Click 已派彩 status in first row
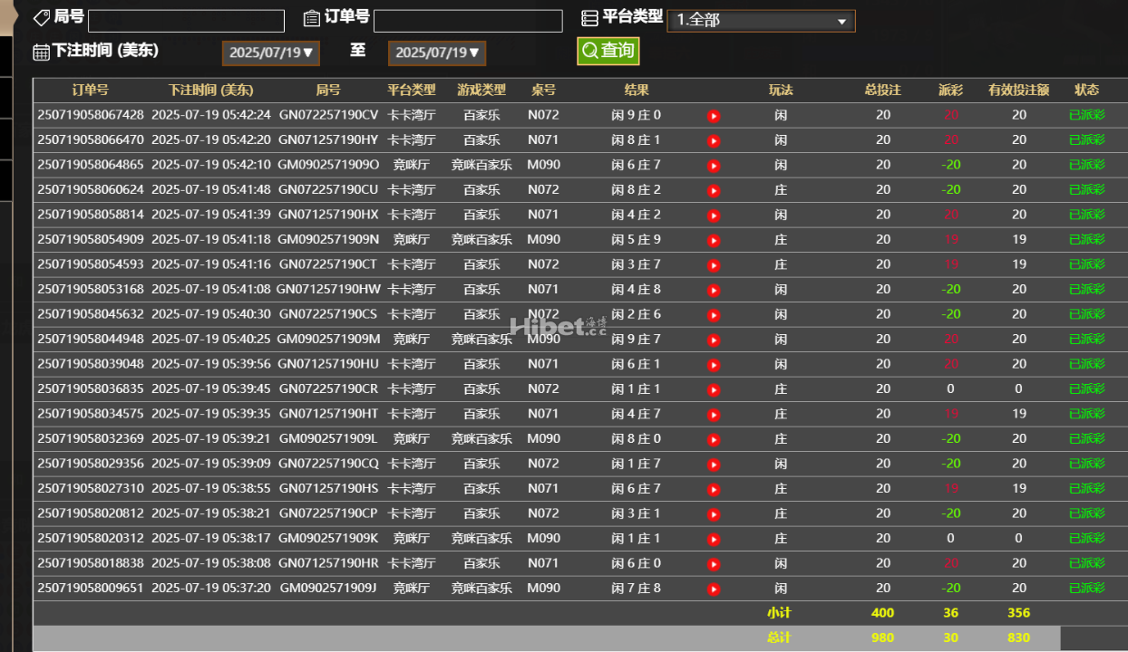The height and width of the screenshot is (652, 1128). click(x=1086, y=115)
